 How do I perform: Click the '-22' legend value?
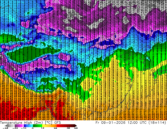click(x=15, y=128)
